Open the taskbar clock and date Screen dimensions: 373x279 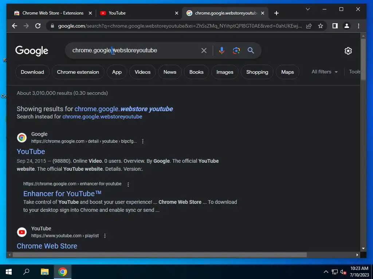(359, 272)
